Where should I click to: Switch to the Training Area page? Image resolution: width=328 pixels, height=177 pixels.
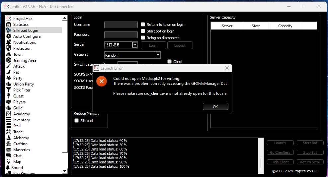(25, 60)
